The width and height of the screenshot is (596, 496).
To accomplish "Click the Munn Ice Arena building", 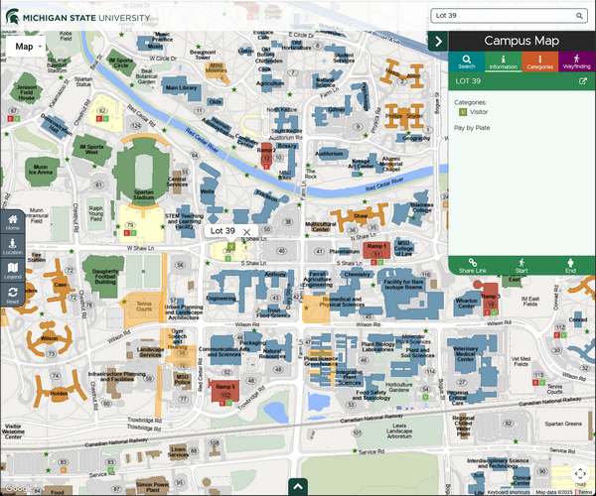I will click(x=41, y=170).
